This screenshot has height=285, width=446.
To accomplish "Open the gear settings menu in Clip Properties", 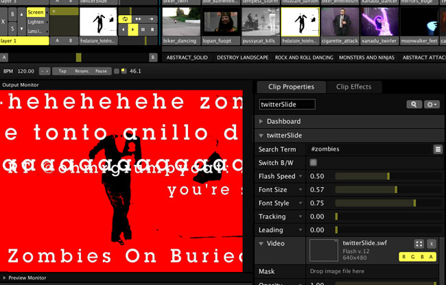I will pyautogui.click(x=432, y=104).
